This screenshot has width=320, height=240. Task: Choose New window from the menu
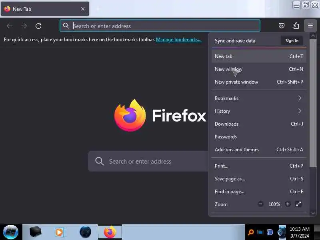(x=259, y=69)
